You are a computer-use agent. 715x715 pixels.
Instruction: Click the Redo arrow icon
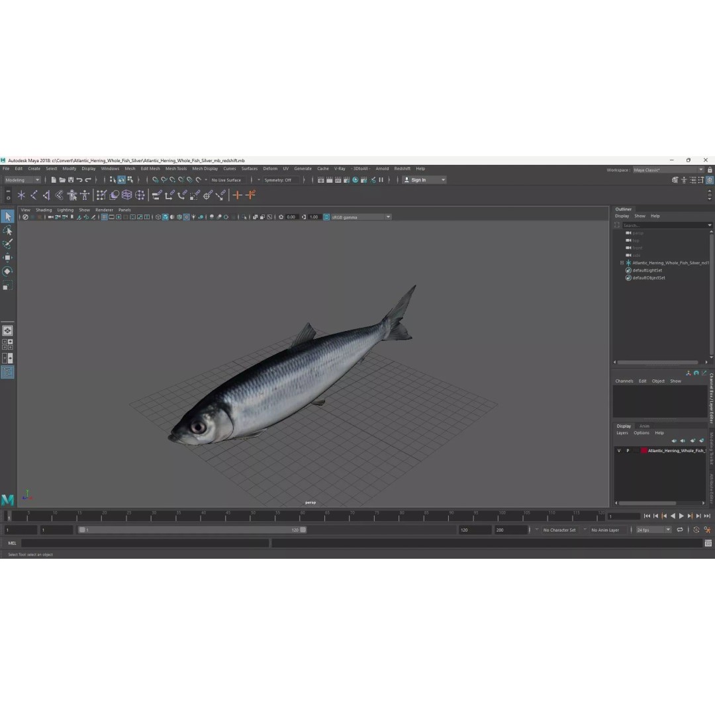tap(88, 180)
